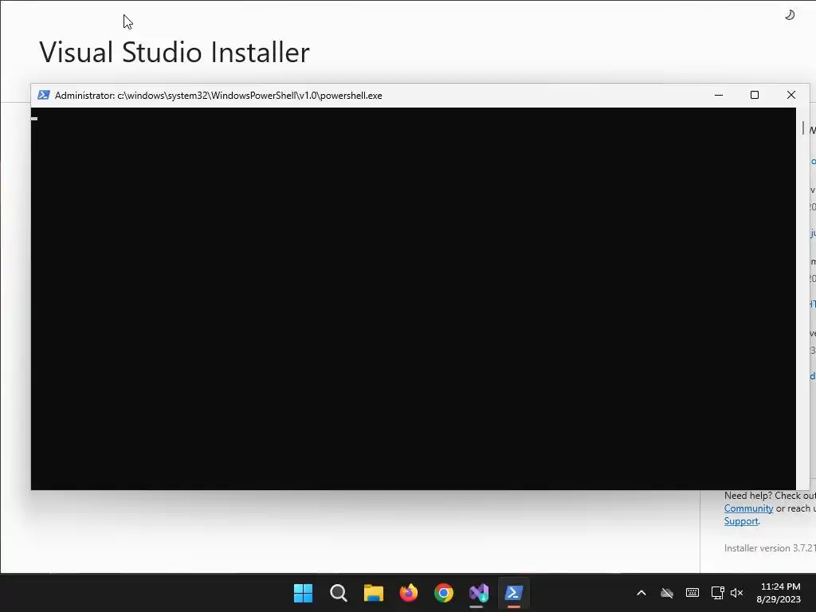The width and height of the screenshot is (816, 612).
Task: Minimize the PowerShell window
Action: [719, 96]
